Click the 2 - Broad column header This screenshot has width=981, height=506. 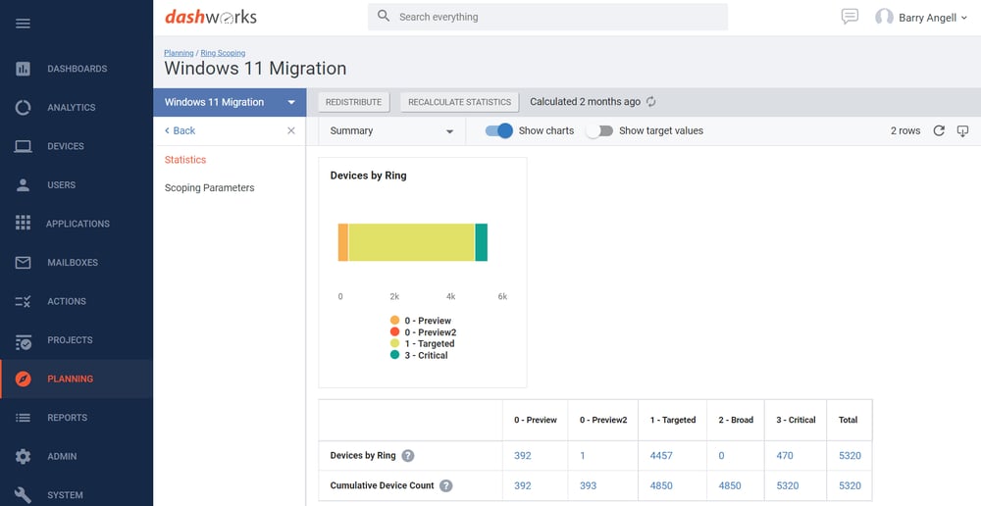click(736, 421)
